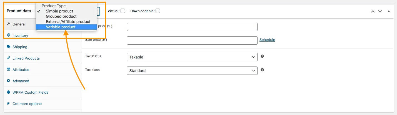This screenshot has height=115, width=397.
Task: Click the wrench icon beside General
Action: click(9, 24)
